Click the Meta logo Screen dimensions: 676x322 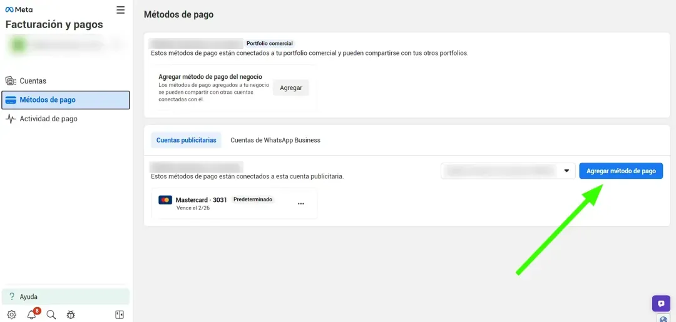[x=19, y=10]
